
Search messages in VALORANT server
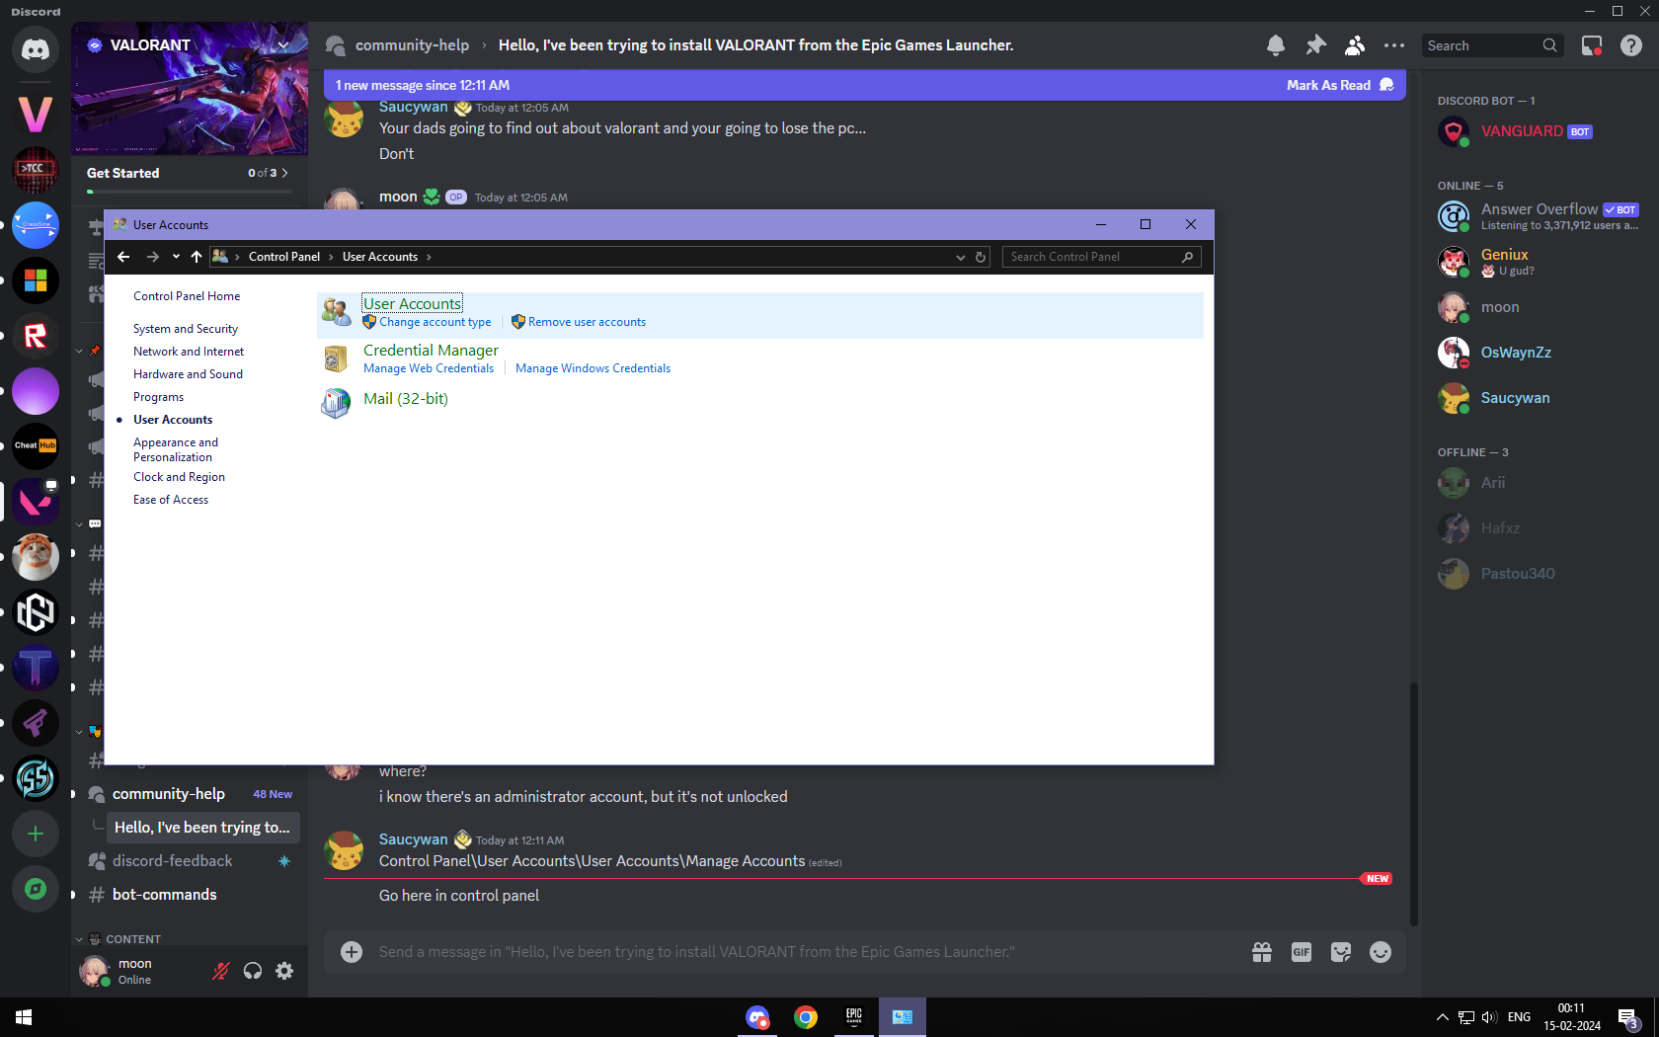(1492, 45)
